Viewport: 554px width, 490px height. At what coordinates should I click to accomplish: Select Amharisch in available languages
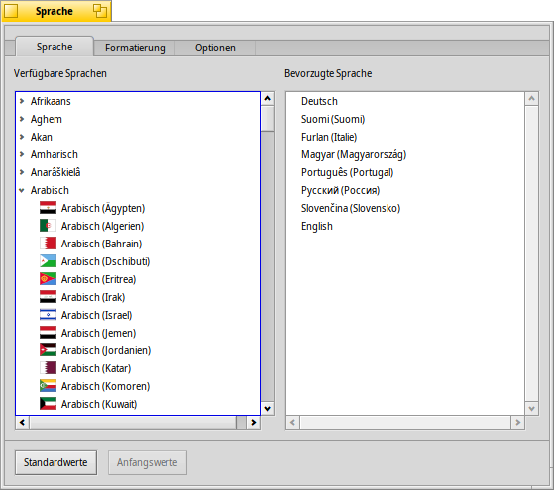click(x=55, y=154)
